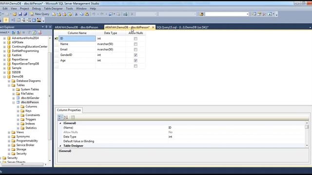Screen dimensions: 312x175
Task: Select the Programmability folder in DemoDB
Action: [x=27, y=140]
